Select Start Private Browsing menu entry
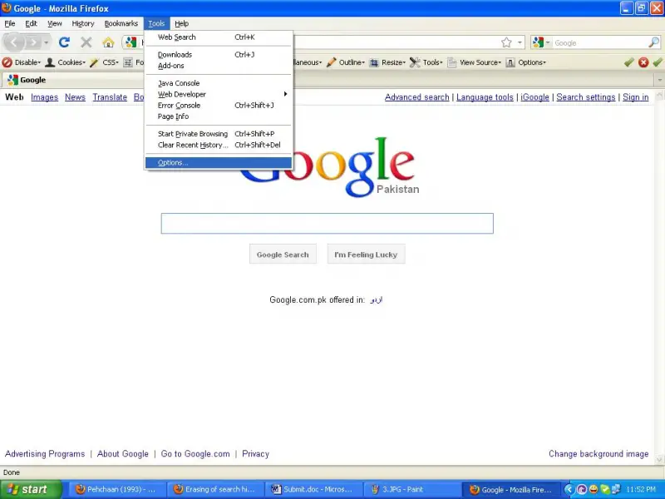 (x=219, y=134)
